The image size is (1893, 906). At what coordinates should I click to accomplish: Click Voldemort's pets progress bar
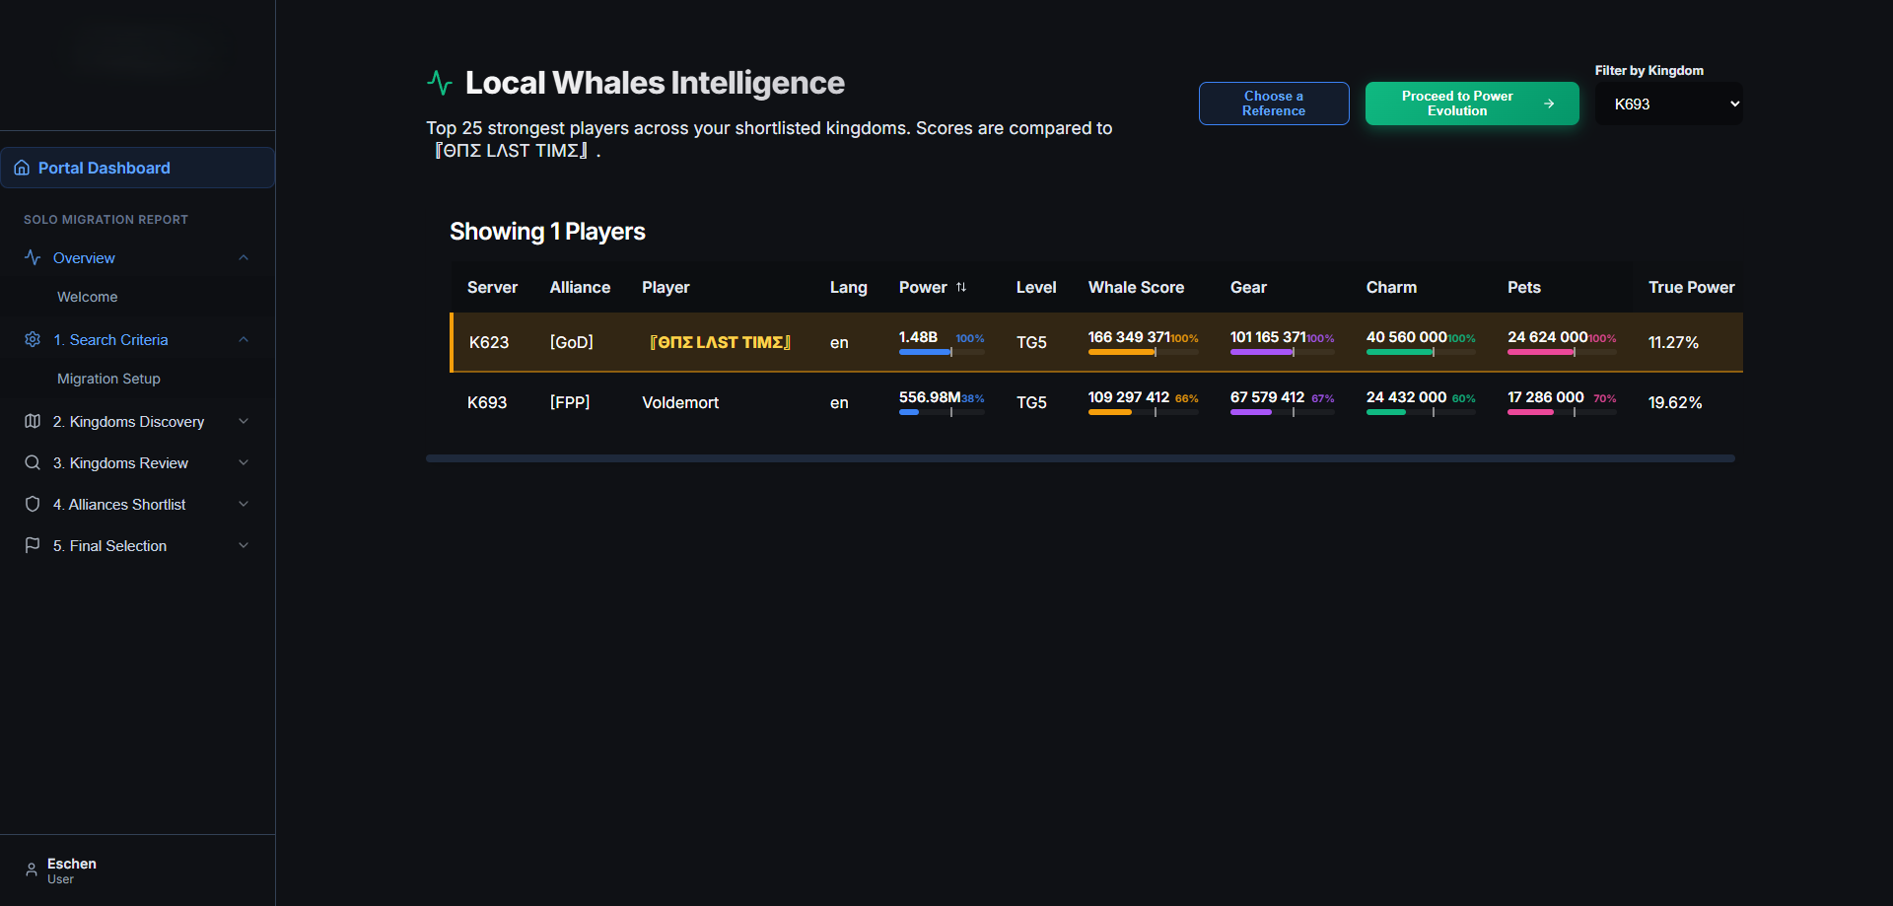[x=1562, y=412]
